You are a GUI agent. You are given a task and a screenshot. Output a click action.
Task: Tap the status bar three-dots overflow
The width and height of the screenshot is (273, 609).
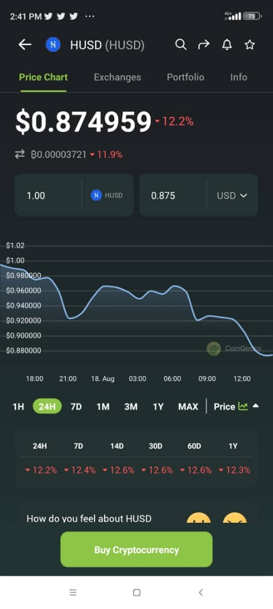point(89,16)
